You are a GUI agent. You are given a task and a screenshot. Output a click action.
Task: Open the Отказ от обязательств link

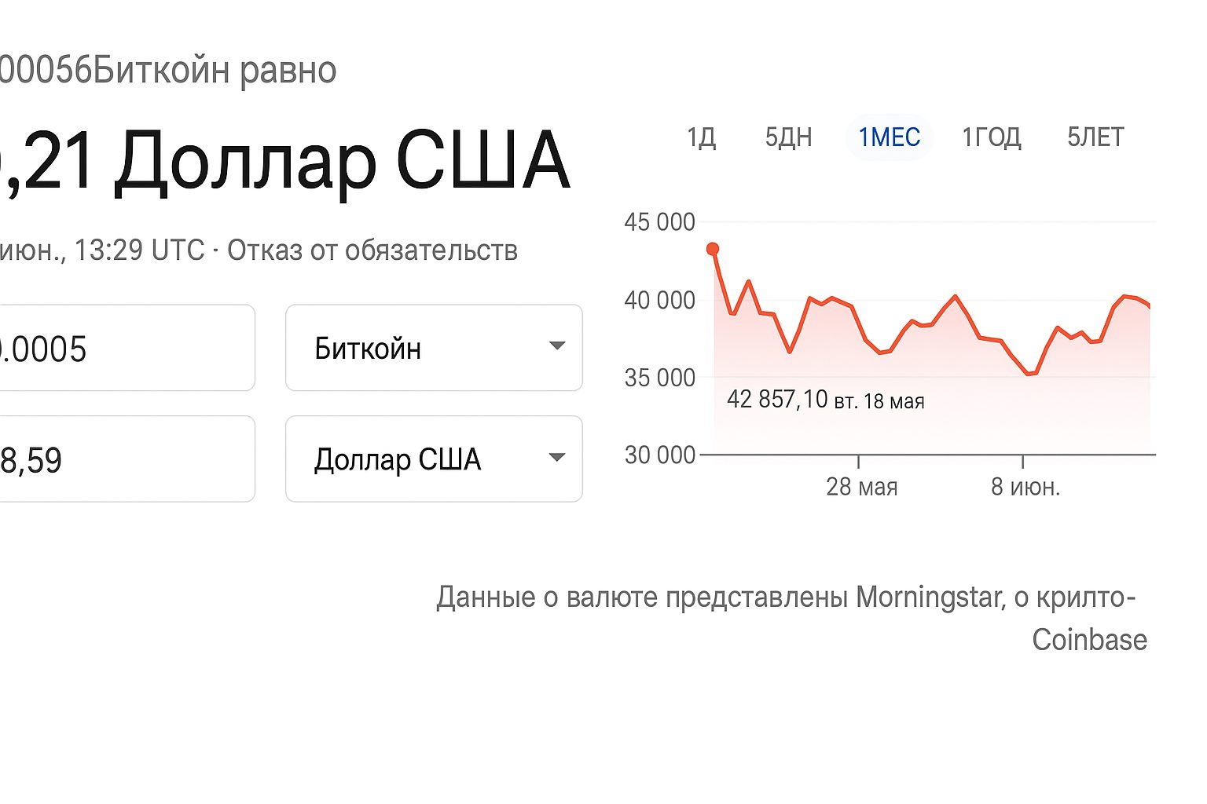coord(372,250)
